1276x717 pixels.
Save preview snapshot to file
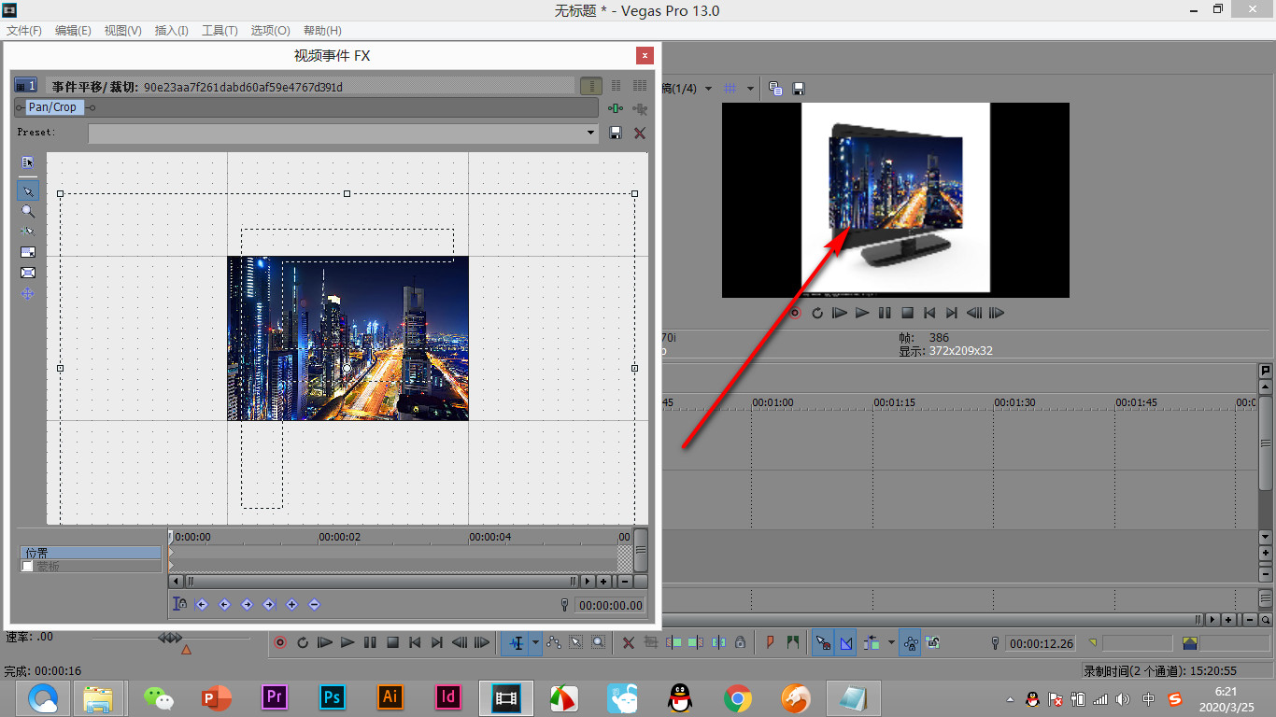pyautogui.click(x=799, y=89)
